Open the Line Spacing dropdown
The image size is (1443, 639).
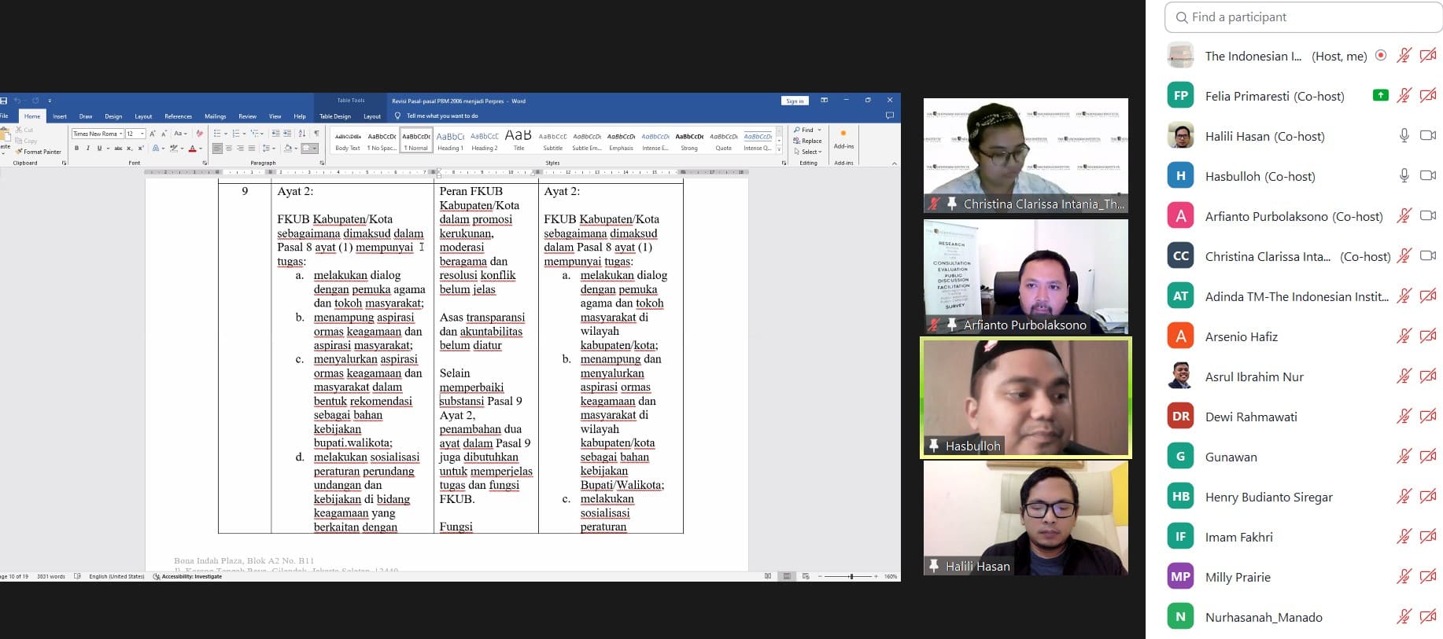269,148
